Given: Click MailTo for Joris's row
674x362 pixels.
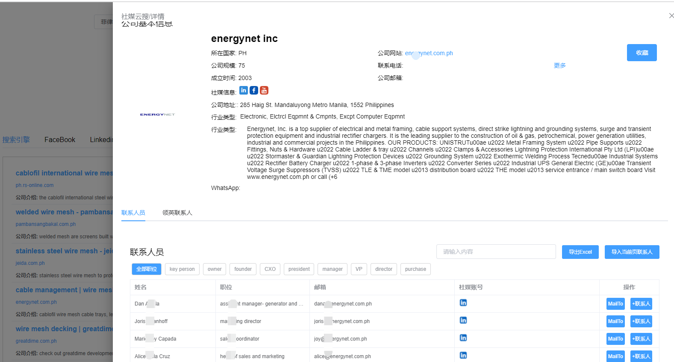Looking at the screenshot, I should [x=615, y=321].
